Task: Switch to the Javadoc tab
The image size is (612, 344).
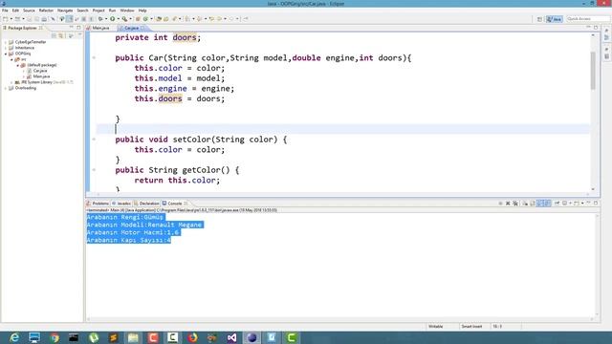Action: [x=121, y=204]
